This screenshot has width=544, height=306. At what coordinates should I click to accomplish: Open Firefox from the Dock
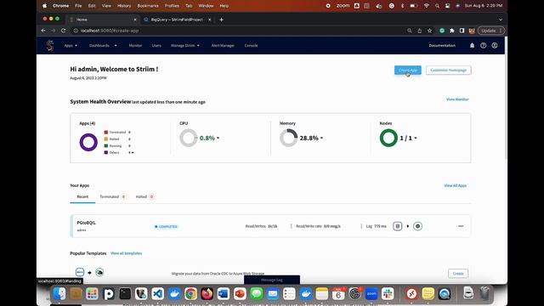tap(207, 294)
